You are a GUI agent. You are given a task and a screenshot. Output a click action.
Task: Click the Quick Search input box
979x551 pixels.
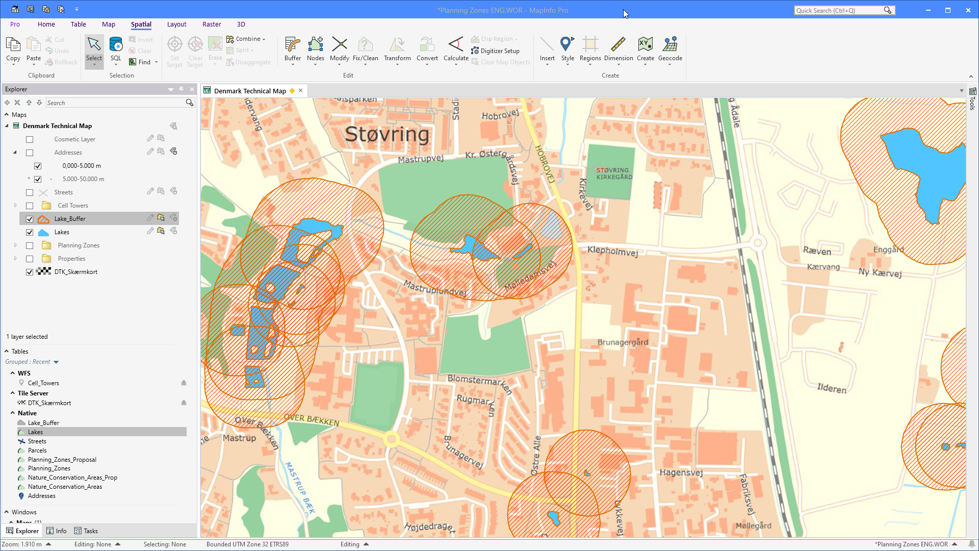point(839,10)
